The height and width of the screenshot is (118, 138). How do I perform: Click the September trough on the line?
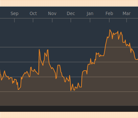click(18, 90)
